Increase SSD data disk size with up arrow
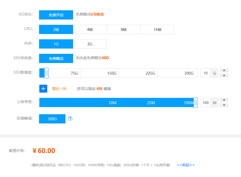241x177 pixels. click(224, 70)
